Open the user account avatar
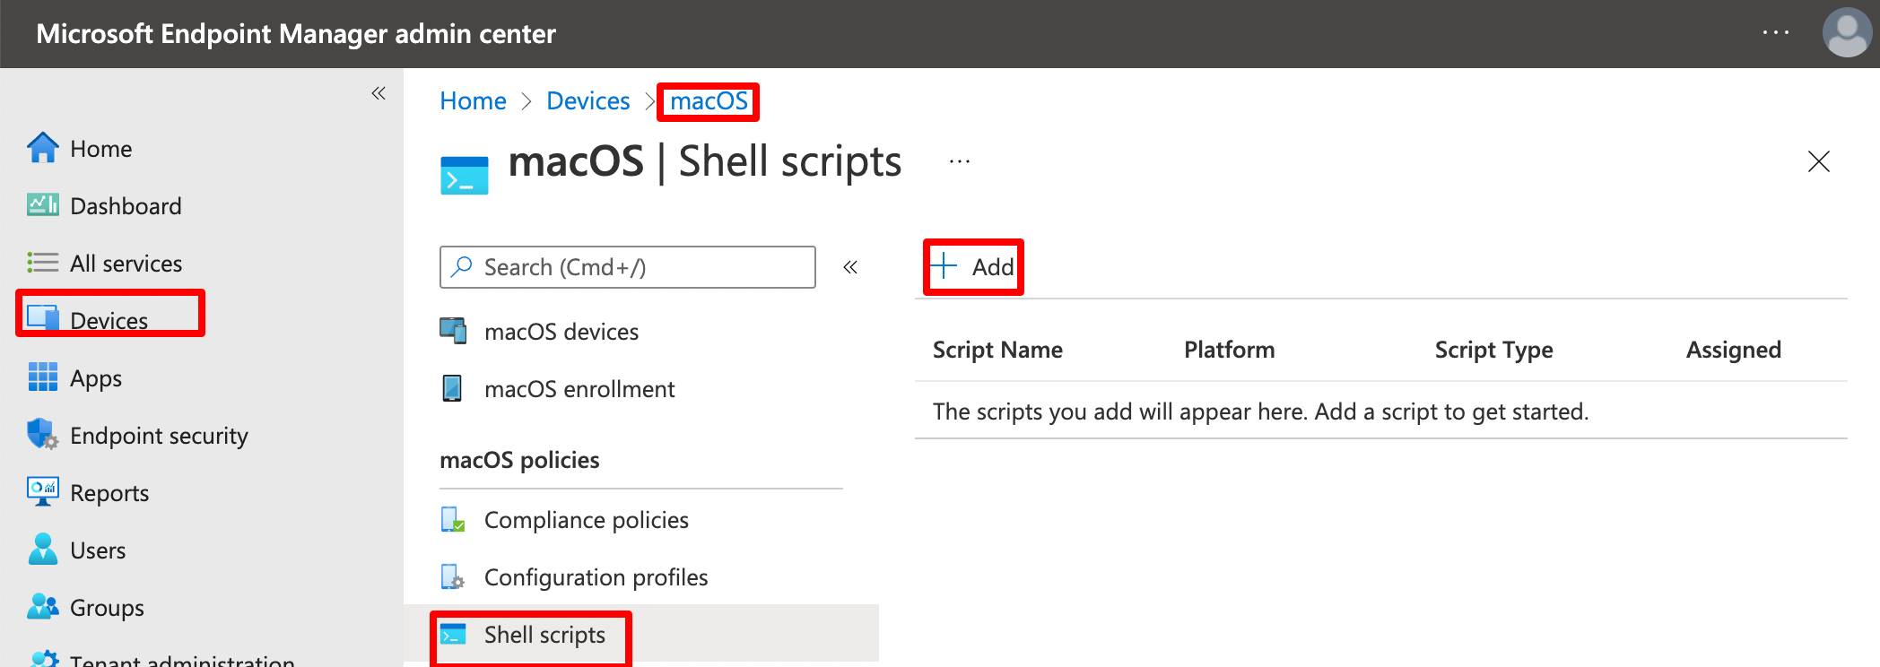1880x667 pixels. (1847, 33)
